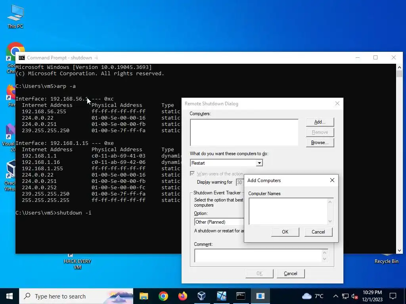Click the text Interface: 192.168.1.15
406x304 pixels.
coord(52,143)
